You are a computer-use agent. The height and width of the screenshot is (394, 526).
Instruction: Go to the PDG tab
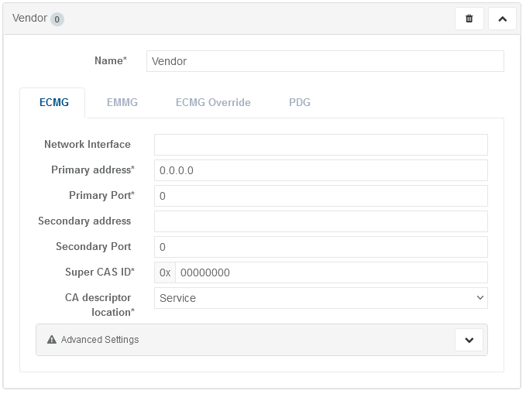coord(300,102)
